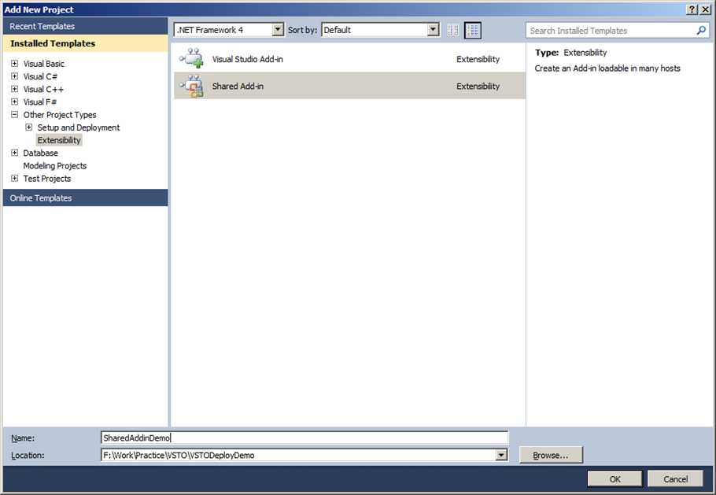Click the Location path text field
716x495 pixels.
pyautogui.click(x=299, y=455)
